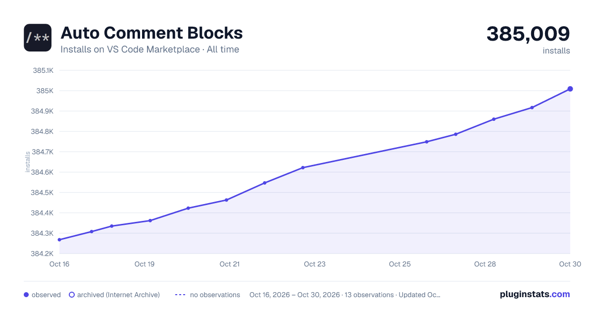
Task: Open the pluginstats.com link
Action: pyautogui.click(x=535, y=294)
